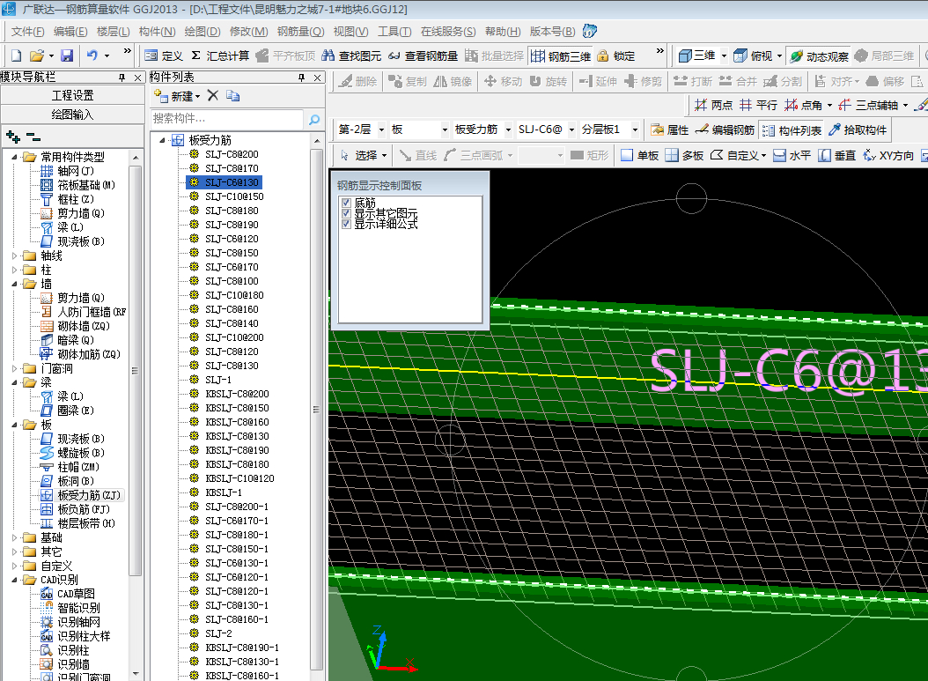Viewport: 928px width, 681px height.
Task: Select 板负筋(FJ) in navigator
Action: point(83,509)
